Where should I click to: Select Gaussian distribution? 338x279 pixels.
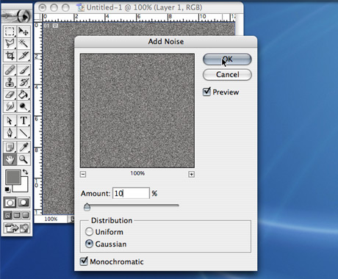pyautogui.click(x=89, y=244)
